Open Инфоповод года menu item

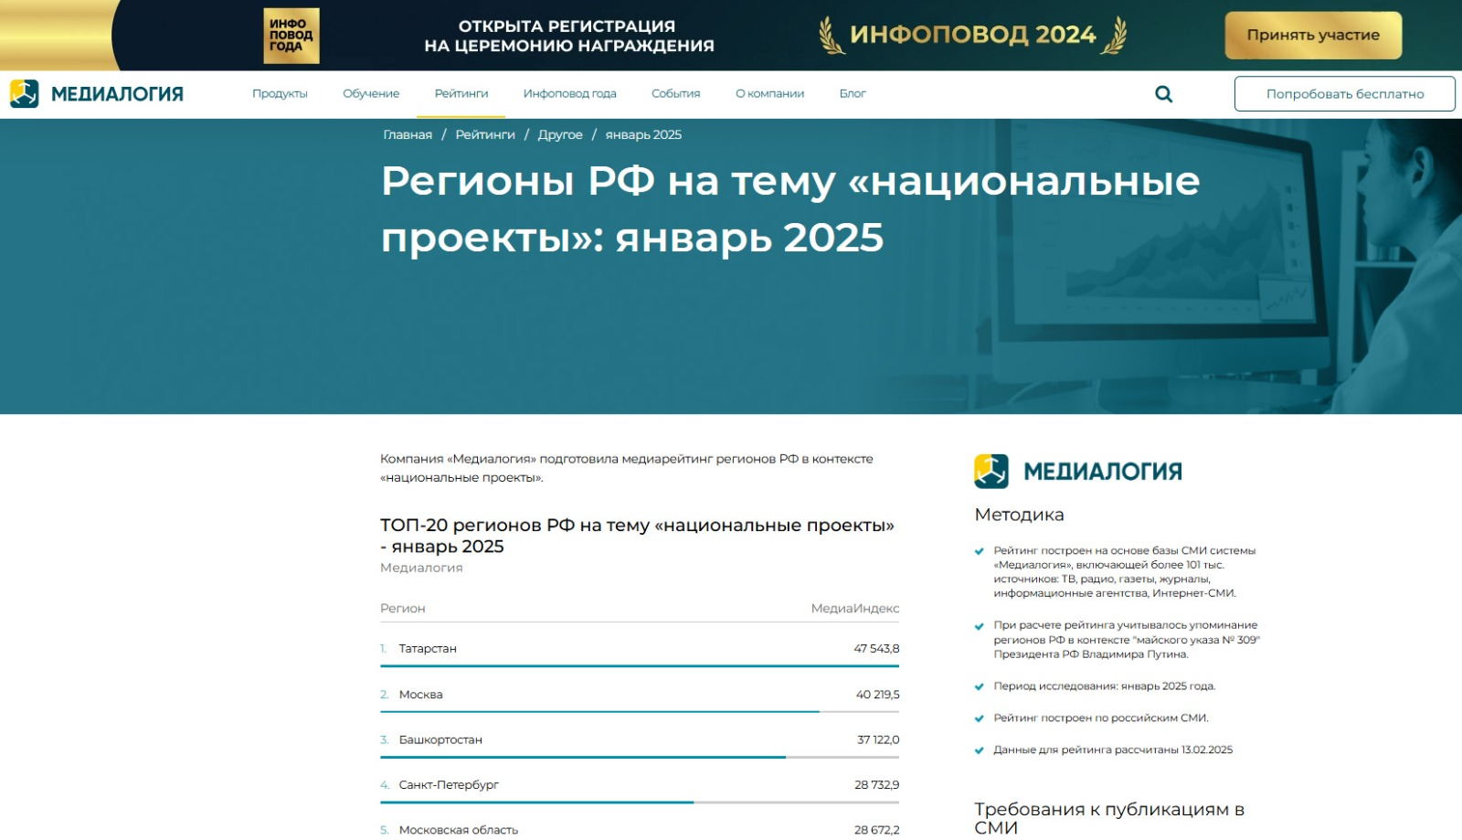(x=569, y=94)
